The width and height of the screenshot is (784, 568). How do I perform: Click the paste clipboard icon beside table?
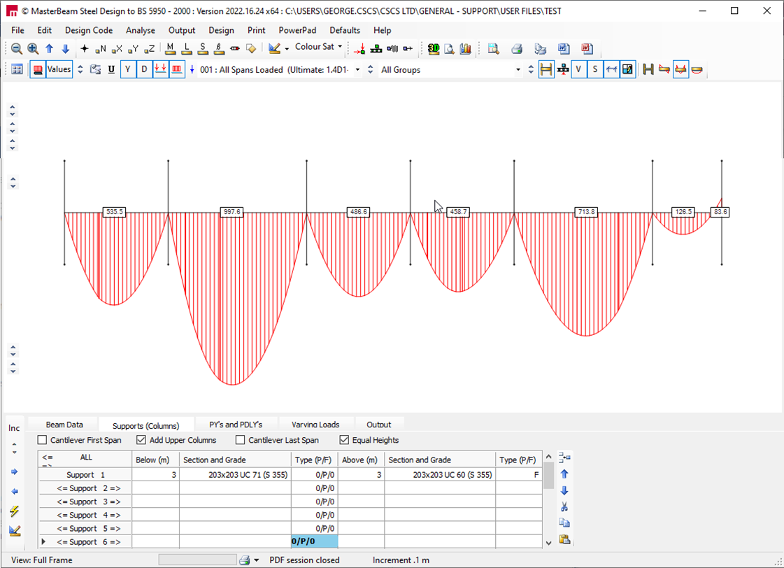pyautogui.click(x=564, y=539)
